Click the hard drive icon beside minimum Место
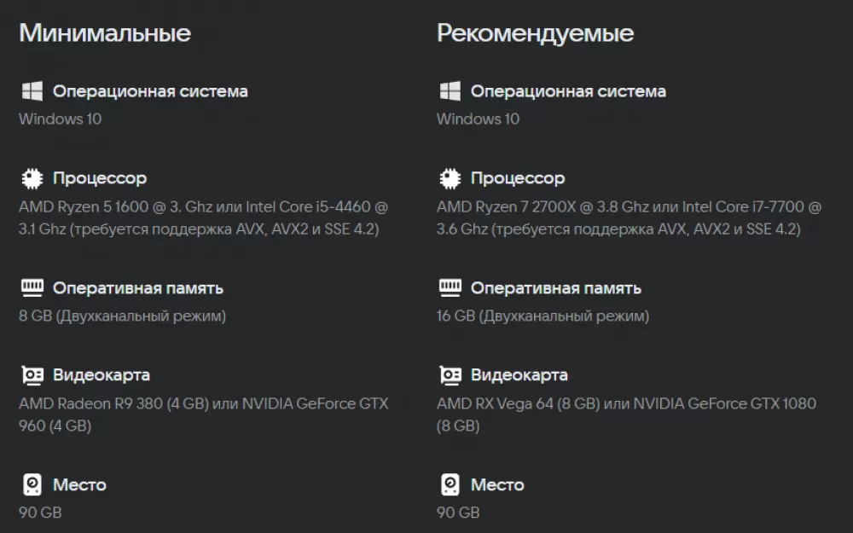853x533 pixels. 32,484
